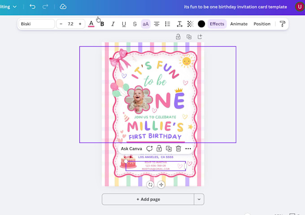This screenshot has height=215, width=305.
Task: Select the cake graphic
Action: click(x=128, y=162)
